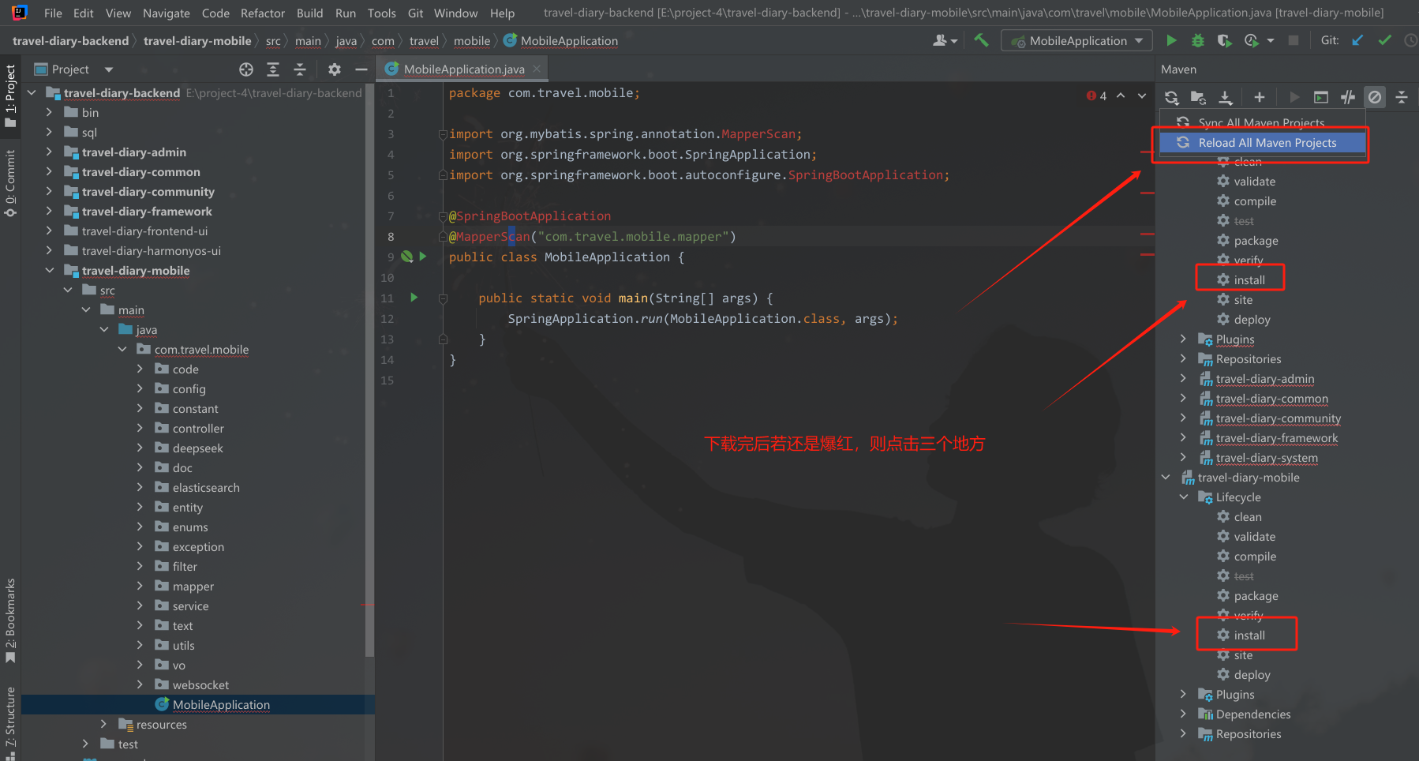Expand the travel-diary-admin folder in Project tree
This screenshot has width=1419, height=761.
[x=49, y=152]
